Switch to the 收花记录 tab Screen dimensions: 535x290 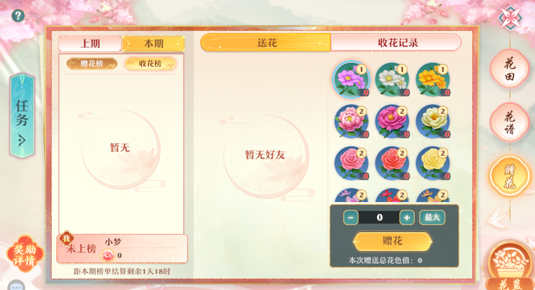[396, 42]
